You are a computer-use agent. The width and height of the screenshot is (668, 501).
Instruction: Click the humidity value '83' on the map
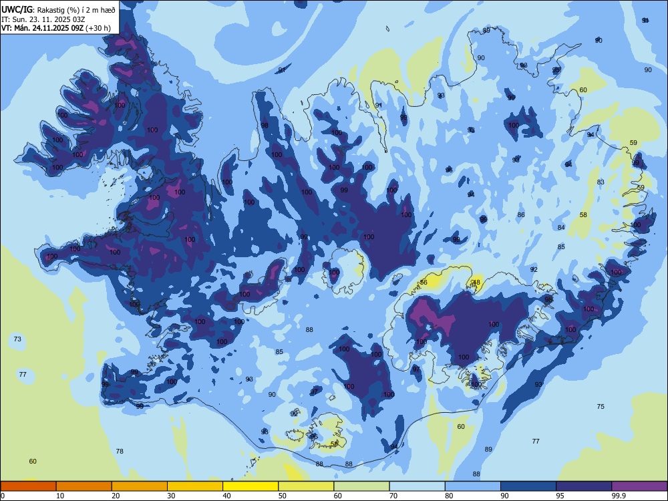(601, 182)
